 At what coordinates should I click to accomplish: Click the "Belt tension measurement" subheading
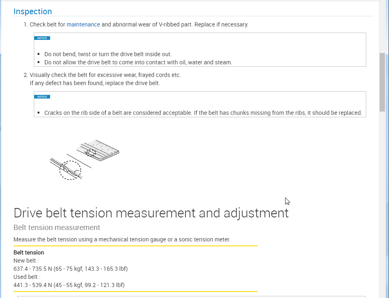coord(57,227)
